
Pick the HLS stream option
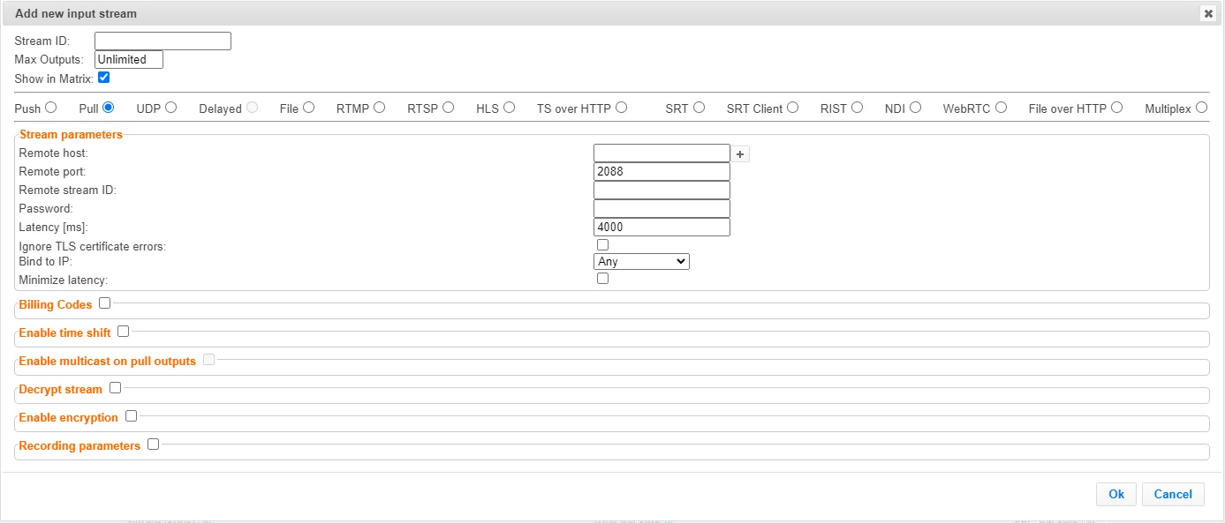(x=510, y=108)
